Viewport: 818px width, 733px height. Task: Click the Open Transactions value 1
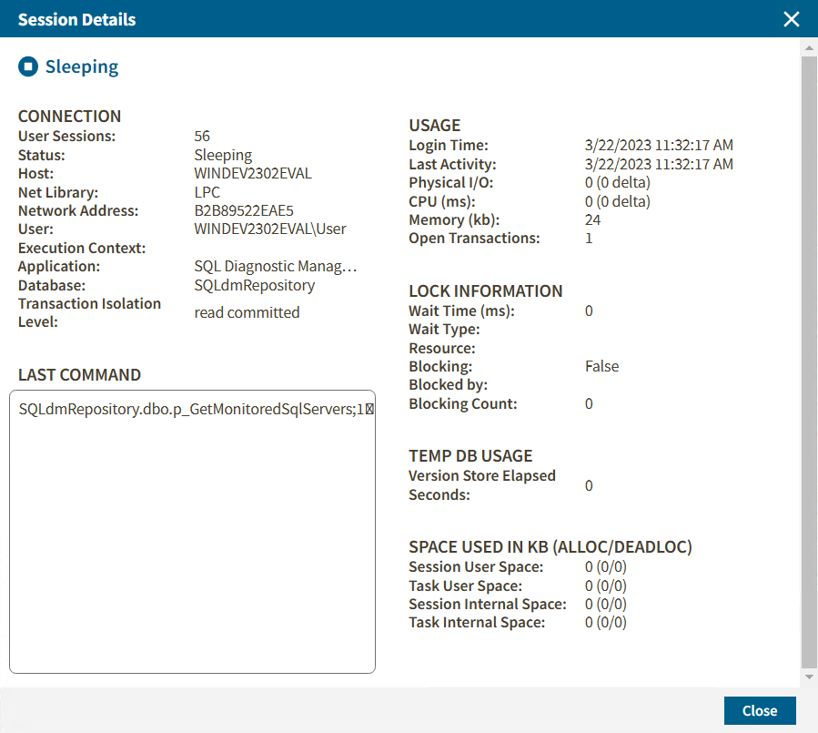click(x=589, y=239)
